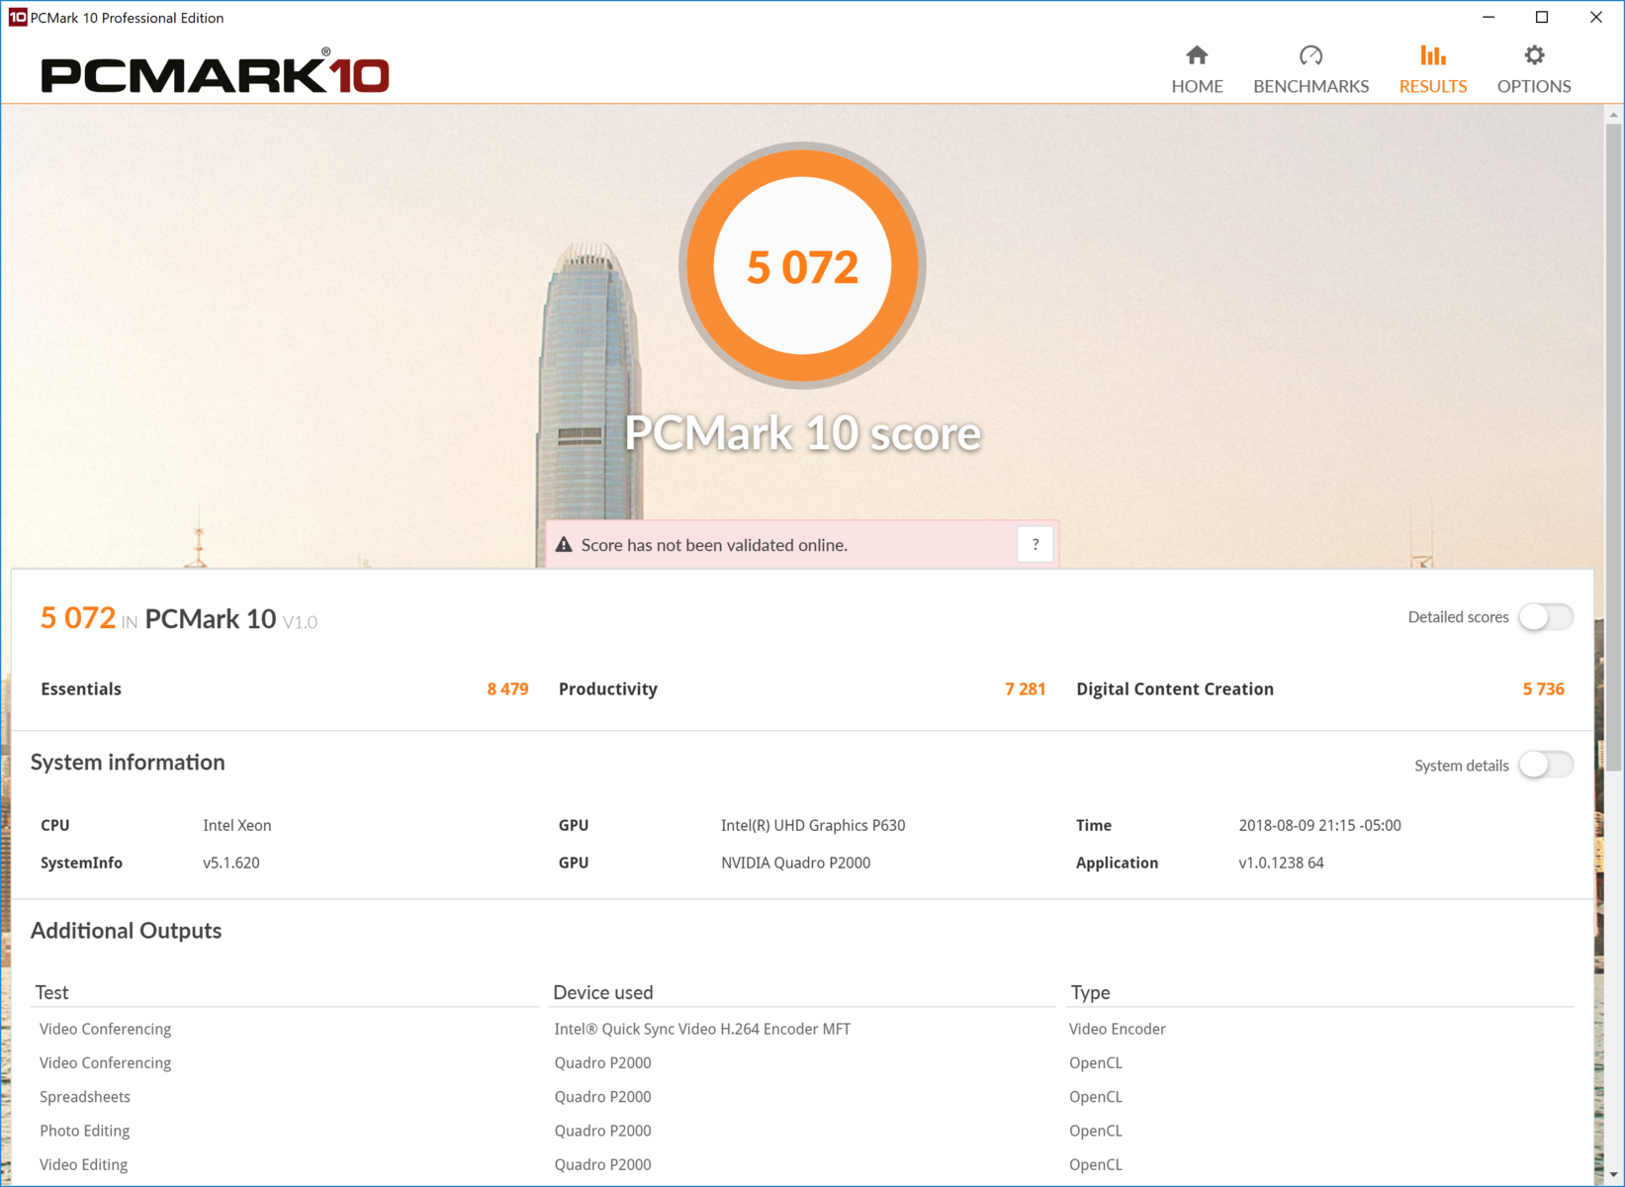Click the orange 5 072 score circle
This screenshot has width=1625, height=1187.
point(802,266)
